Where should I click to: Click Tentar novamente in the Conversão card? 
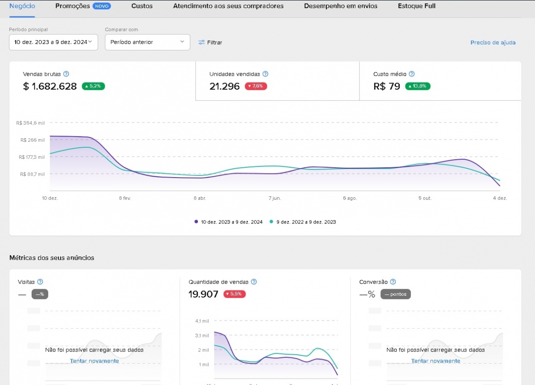(436, 360)
